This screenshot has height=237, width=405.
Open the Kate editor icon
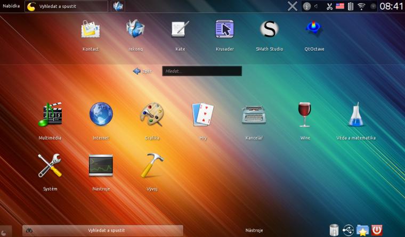point(180,29)
